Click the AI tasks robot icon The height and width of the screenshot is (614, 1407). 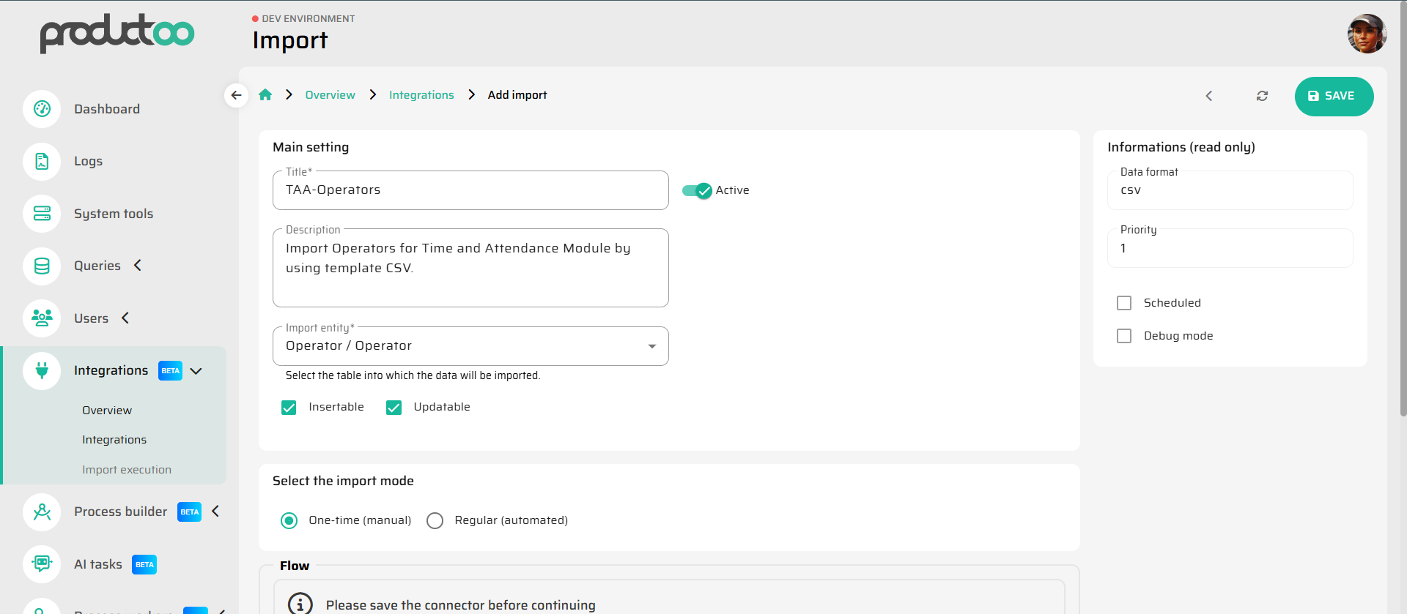(42, 564)
